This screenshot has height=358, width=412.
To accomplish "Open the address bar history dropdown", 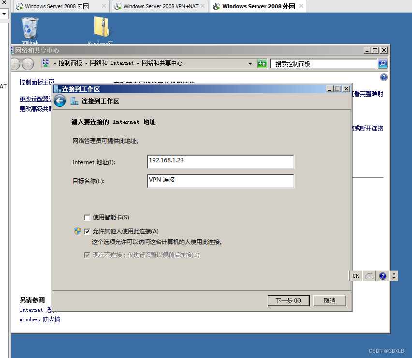I will (x=250, y=63).
